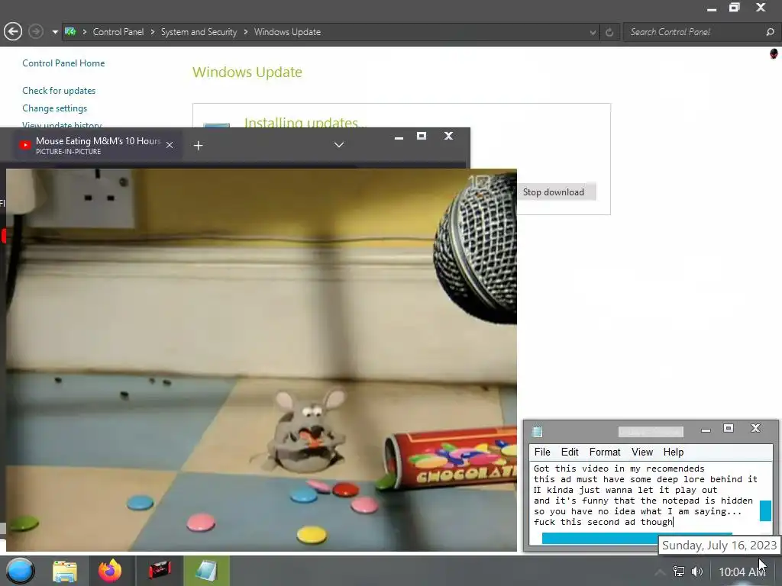Click the forward navigation arrow in Control Panel
This screenshot has height=586, width=782.
click(x=35, y=32)
